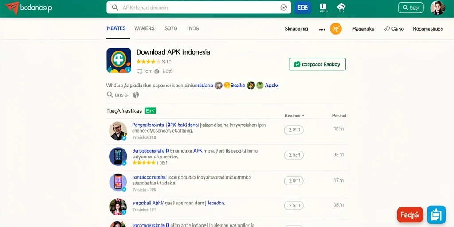
Task: Click the comment bubble icon by 'forr'
Action: [139, 71]
